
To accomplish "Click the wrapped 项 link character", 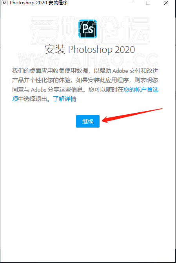I will pyautogui.click(x=15, y=99).
